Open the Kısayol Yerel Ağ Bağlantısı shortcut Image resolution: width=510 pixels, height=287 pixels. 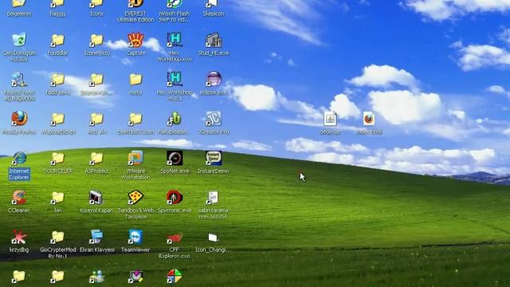[19, 80]
